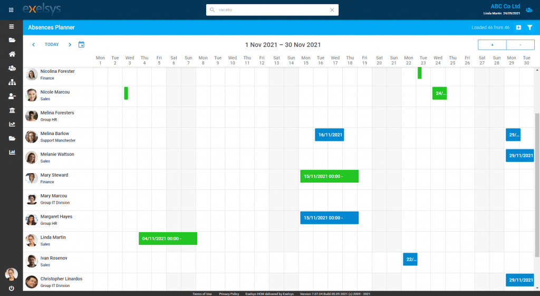This screenshot has width=540, height=296.
Task: Select Nicolina Forester's avatar
Action: [31, 74]
